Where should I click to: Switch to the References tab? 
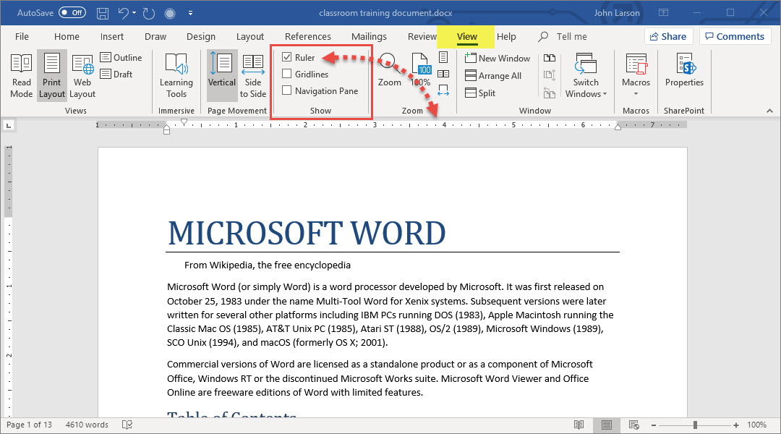click(307, 37)
